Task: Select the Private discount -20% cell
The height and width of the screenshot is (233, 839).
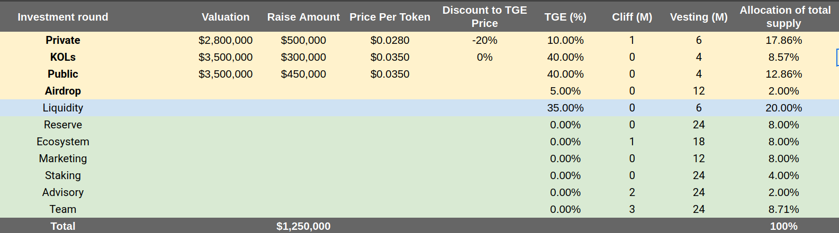Action: 485,40
